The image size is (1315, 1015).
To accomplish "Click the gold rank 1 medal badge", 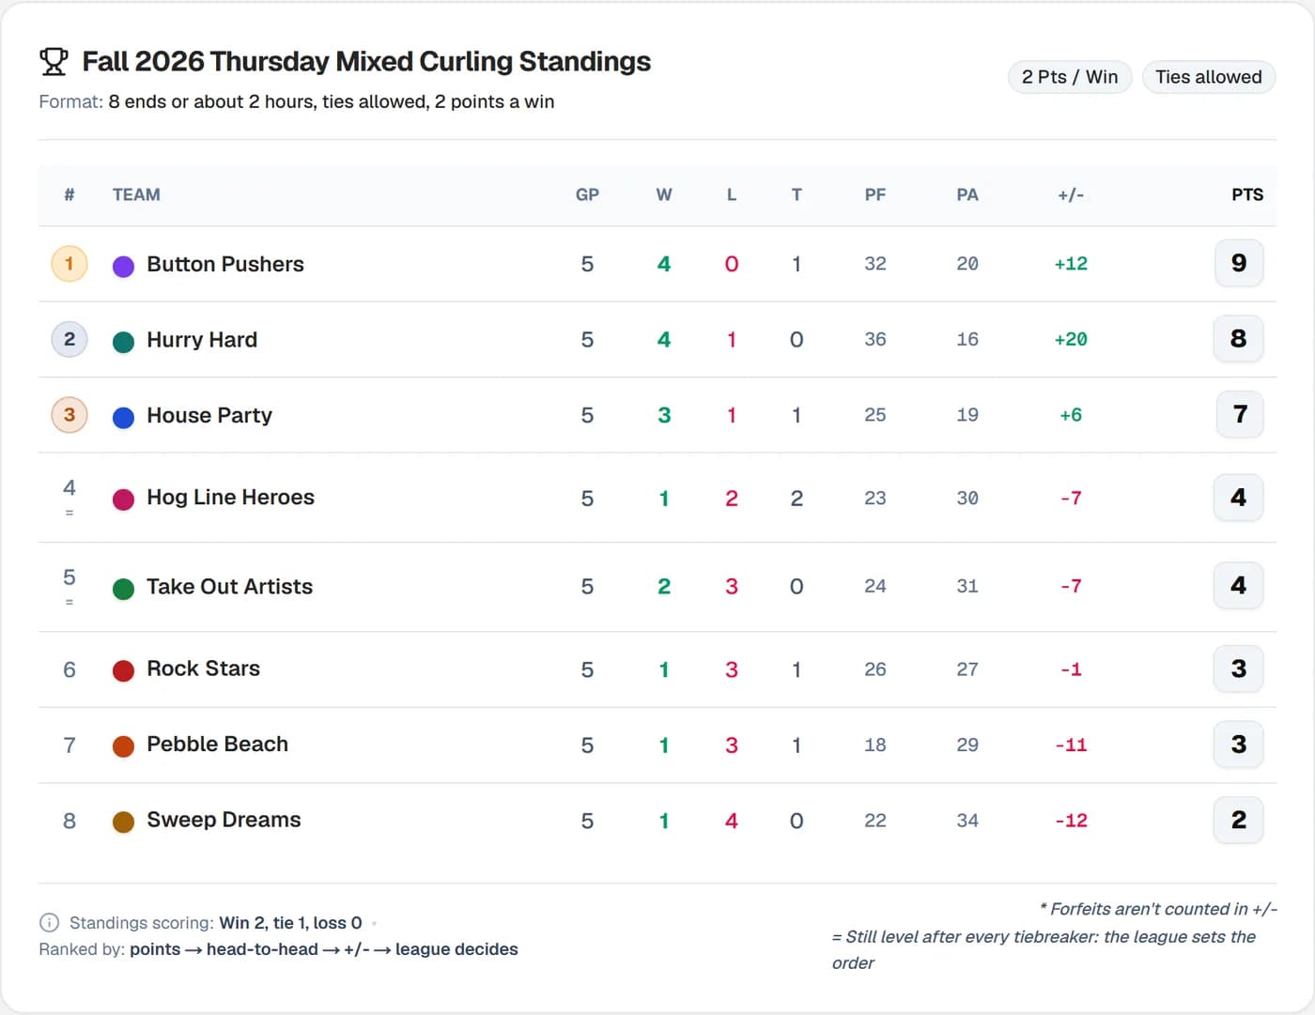I will (70, 264).
